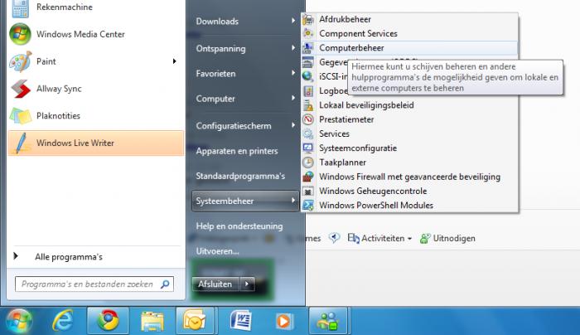The width and height of the screenshot is (580, 335).
Task: Open Outlook from the taskbar
Action: [x=195, y=321]
